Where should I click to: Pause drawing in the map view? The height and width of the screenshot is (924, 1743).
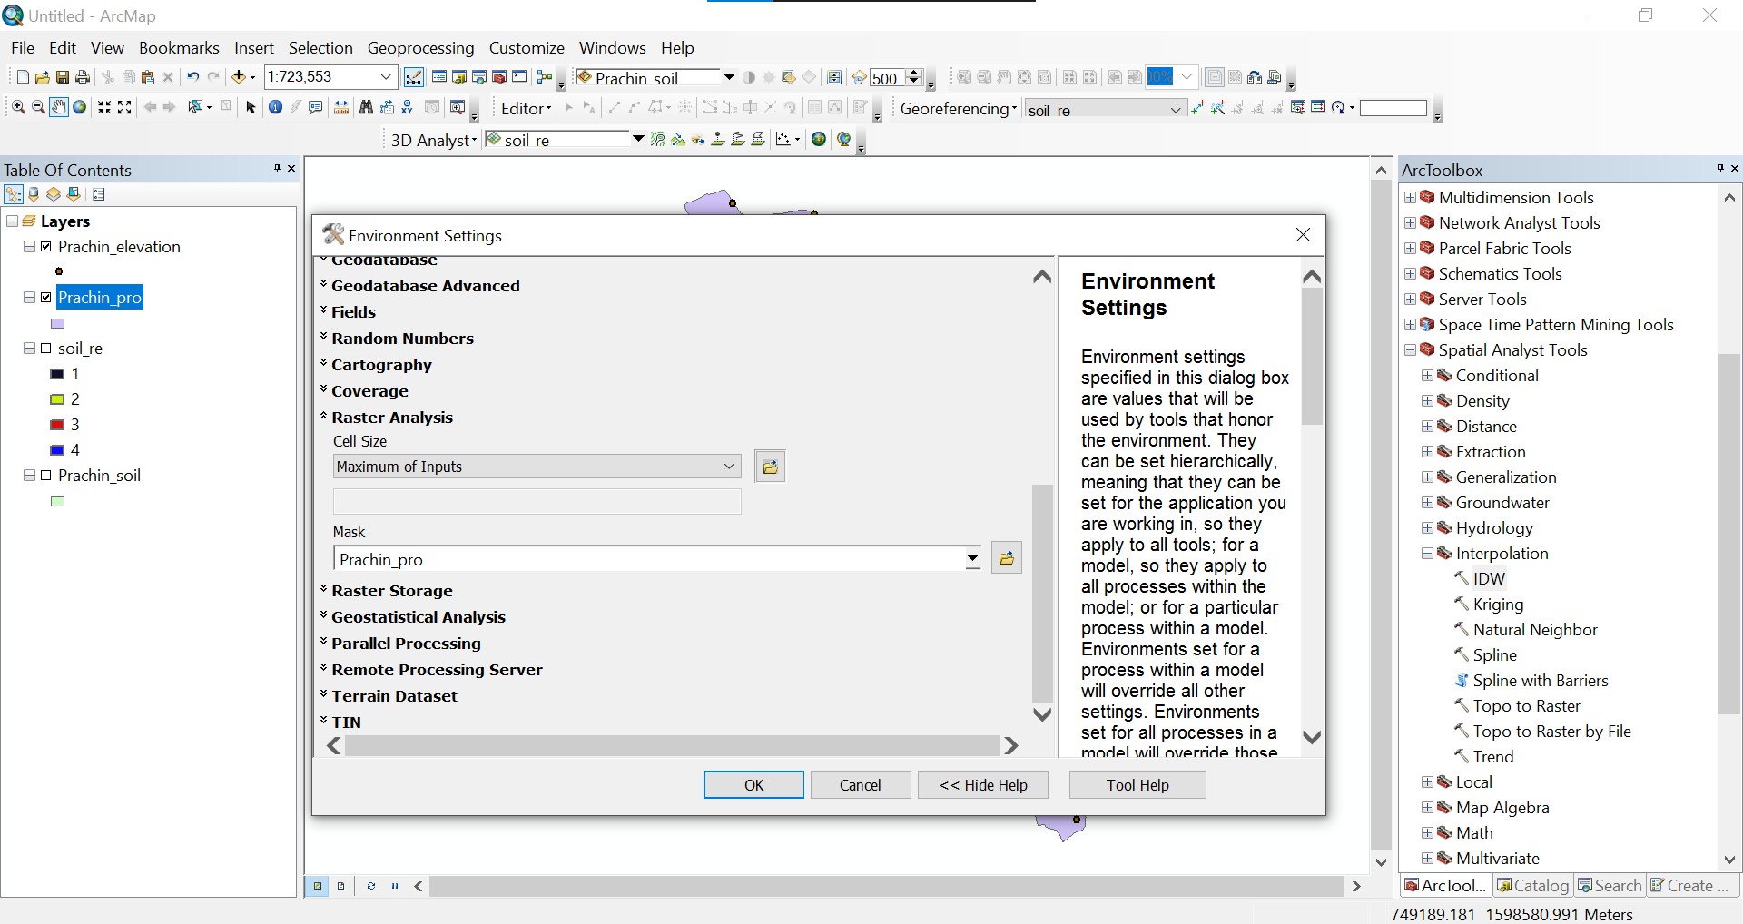[395, 886]
